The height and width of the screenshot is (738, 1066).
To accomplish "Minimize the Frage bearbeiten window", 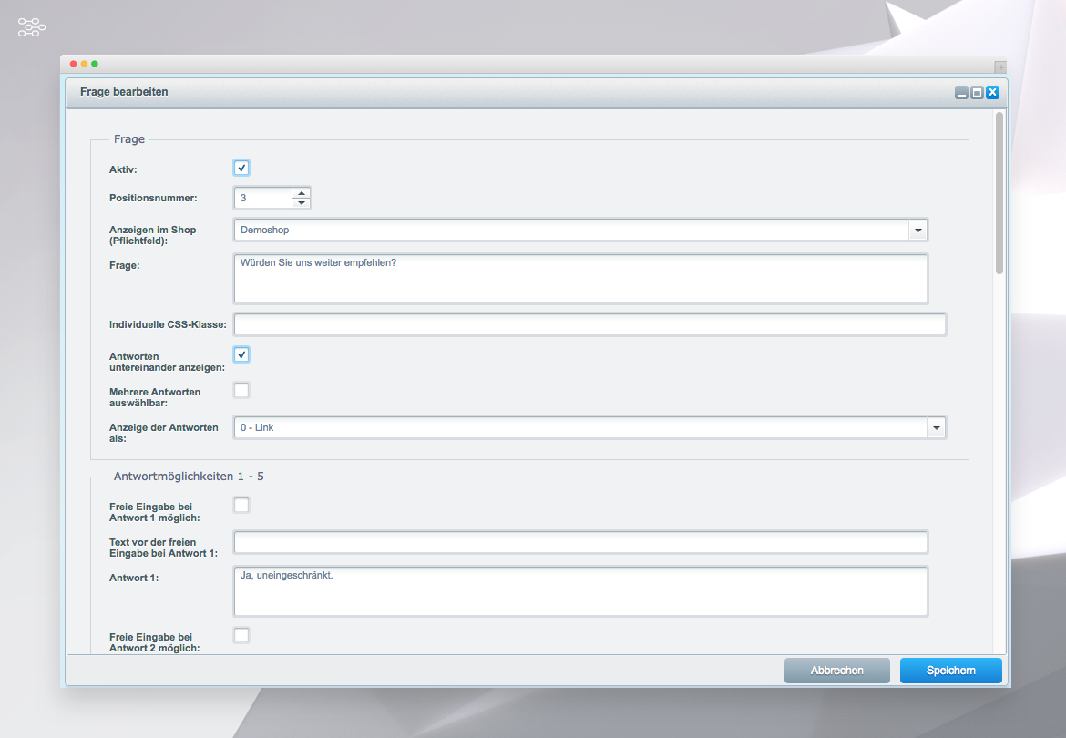I will [961, 92].
